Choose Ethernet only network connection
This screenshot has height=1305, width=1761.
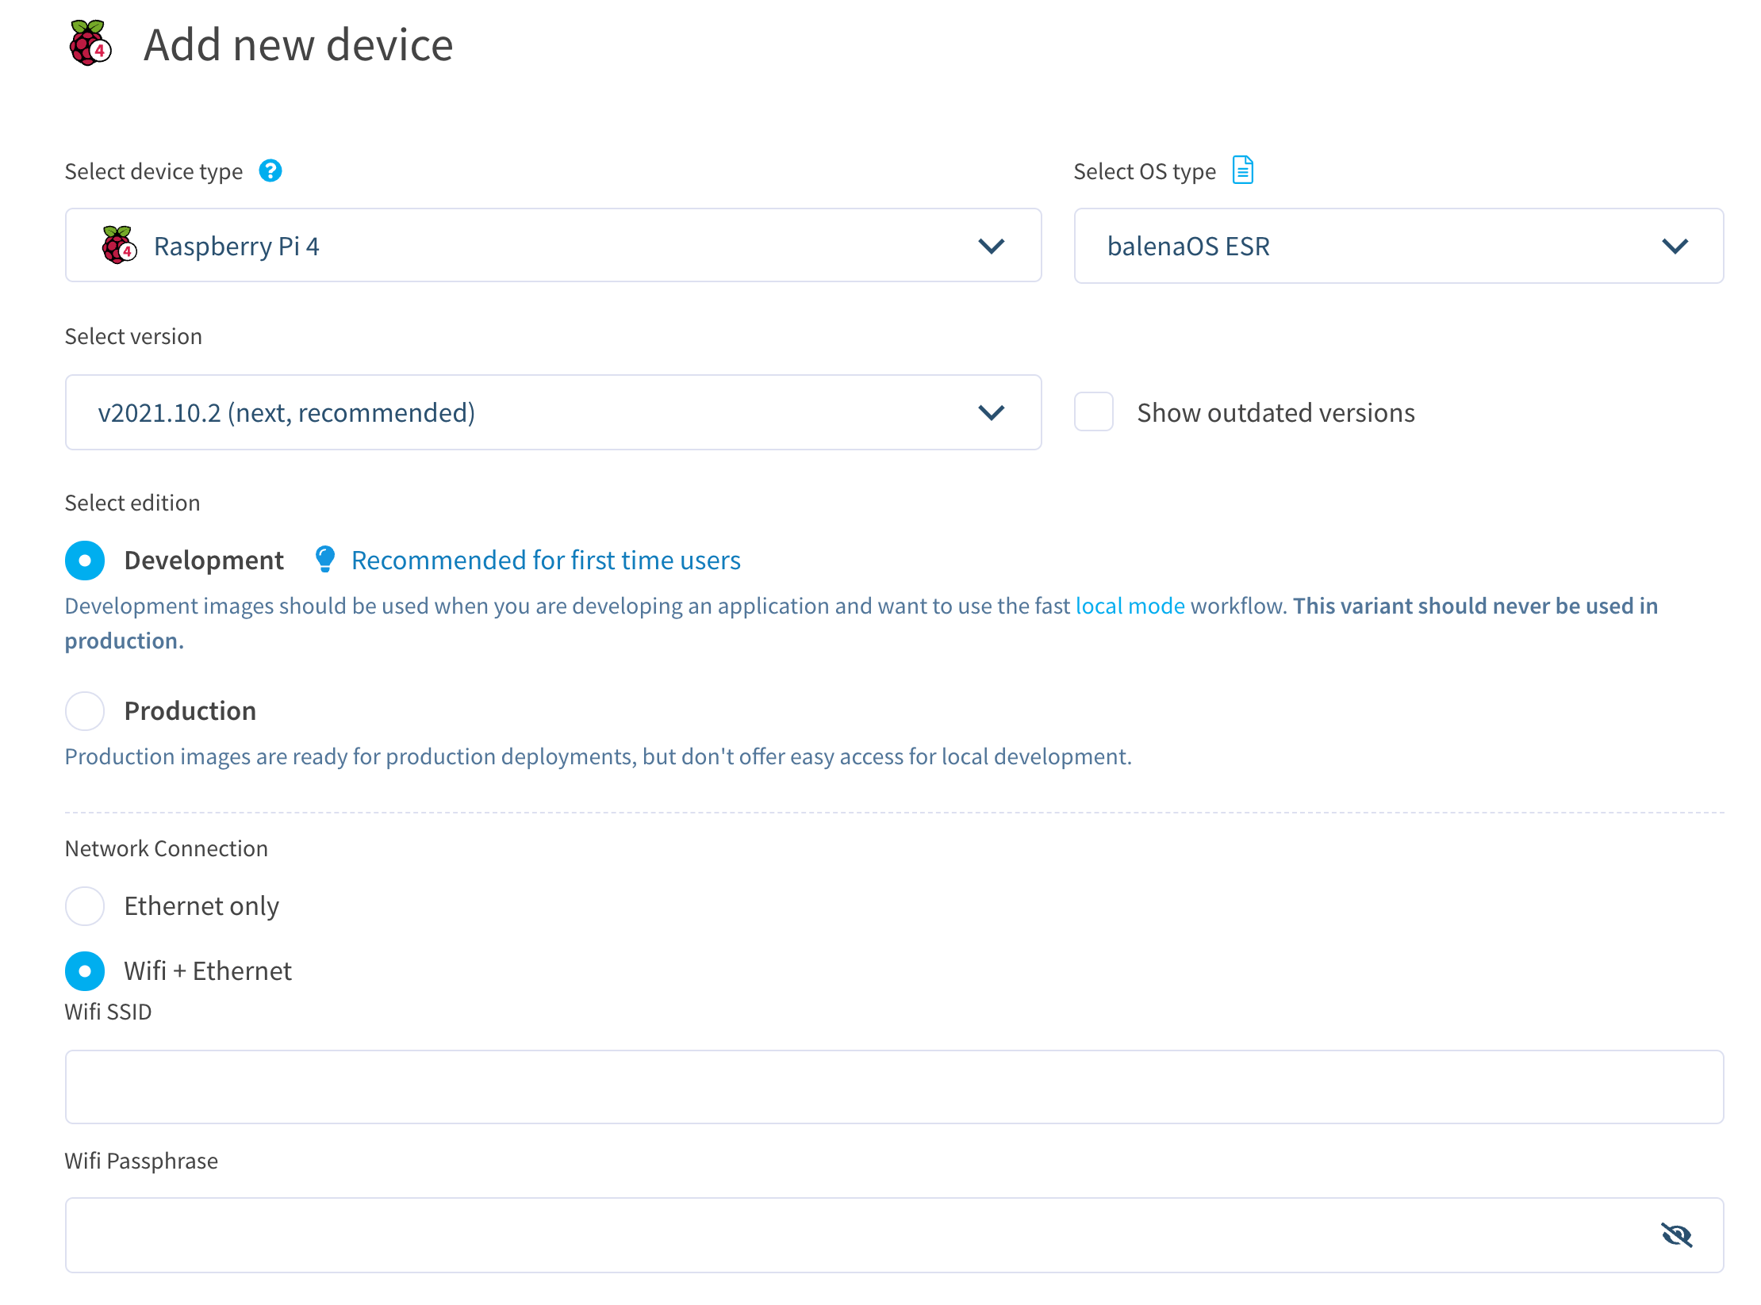85,905
